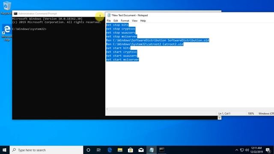The width and height of the screenshot is (274, 154).
Task: Show hidden system tray icons
Action: 237,150
